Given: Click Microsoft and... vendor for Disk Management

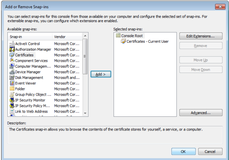Looking at the screenshot, I should [67, 78].
